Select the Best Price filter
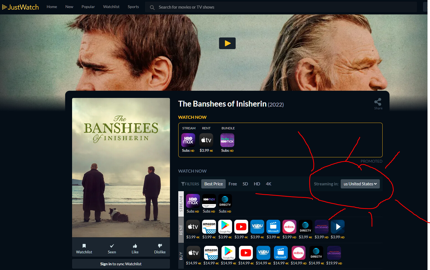The image size is (430, 270). coord(213,184)
